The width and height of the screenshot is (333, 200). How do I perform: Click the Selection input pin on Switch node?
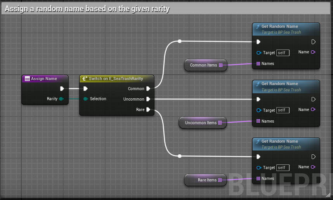click(x=85, y=99)
